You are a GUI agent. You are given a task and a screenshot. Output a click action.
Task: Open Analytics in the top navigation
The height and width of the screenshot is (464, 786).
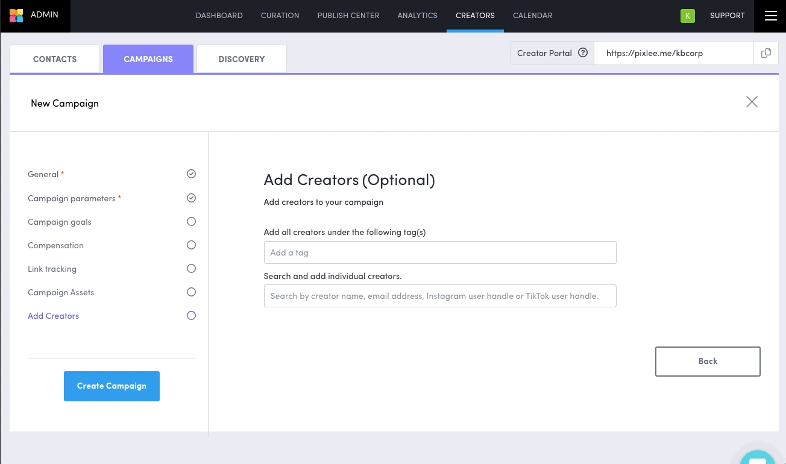tap(417, 16)
